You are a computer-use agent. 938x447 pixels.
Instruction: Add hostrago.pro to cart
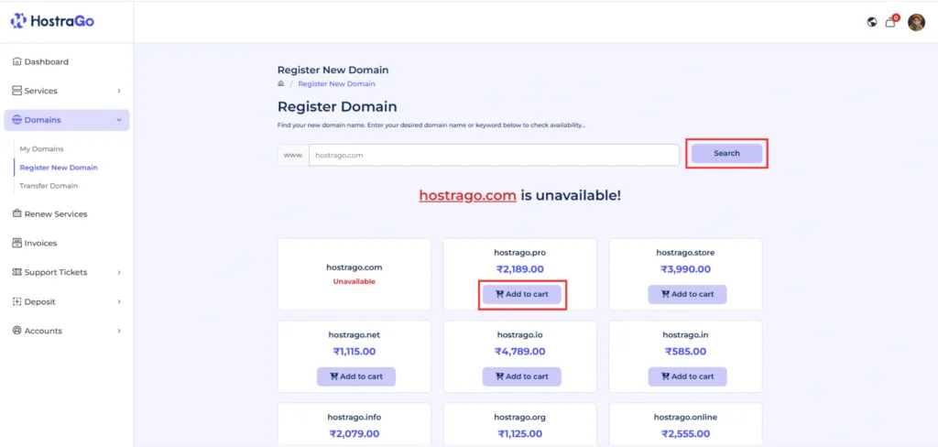point(522,294)
